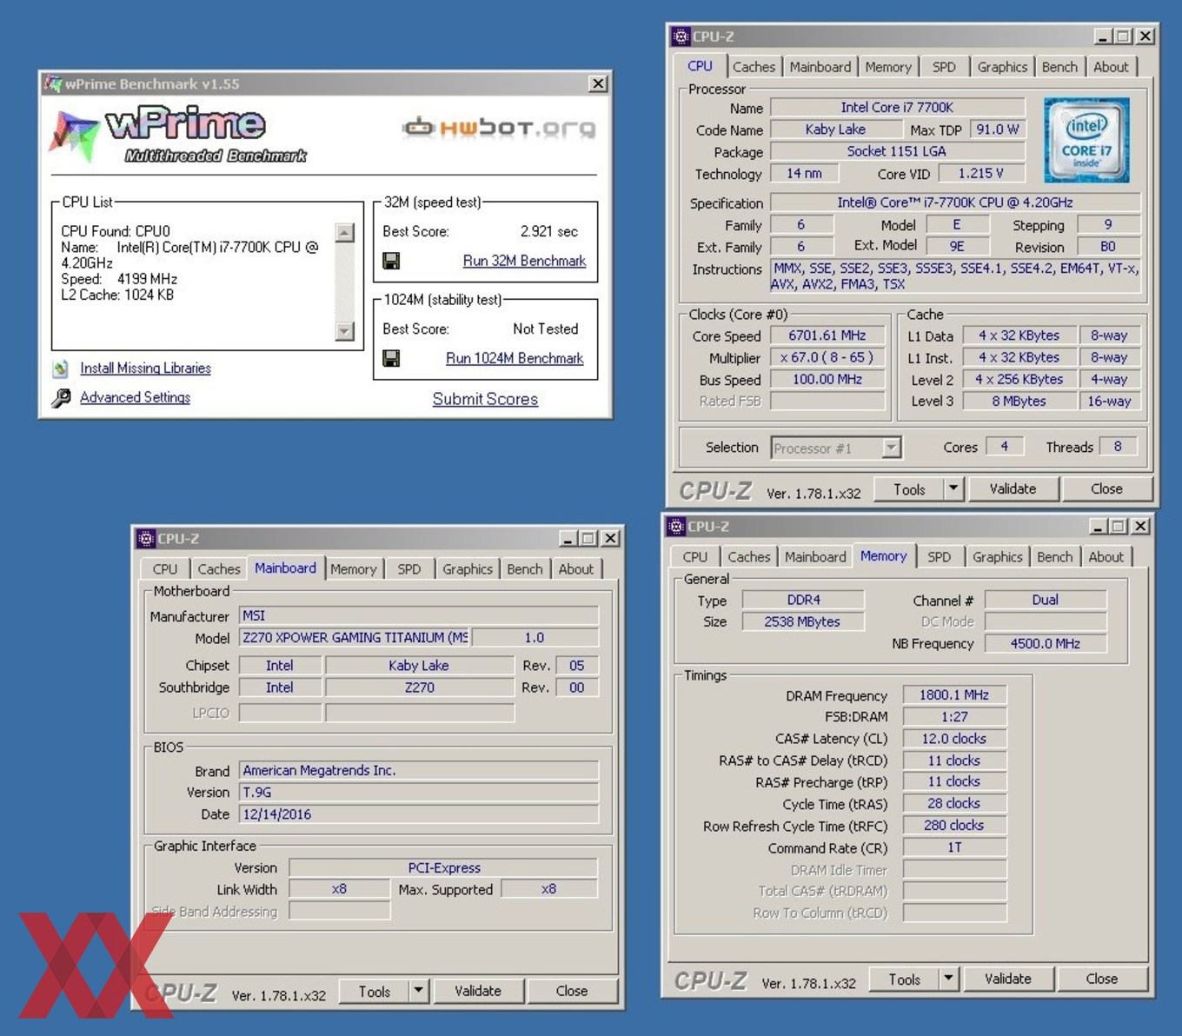The image size is (1182, 1036).
Task: Click the CPU-Z title icon of the Memory window
Action: click(676, 527)
